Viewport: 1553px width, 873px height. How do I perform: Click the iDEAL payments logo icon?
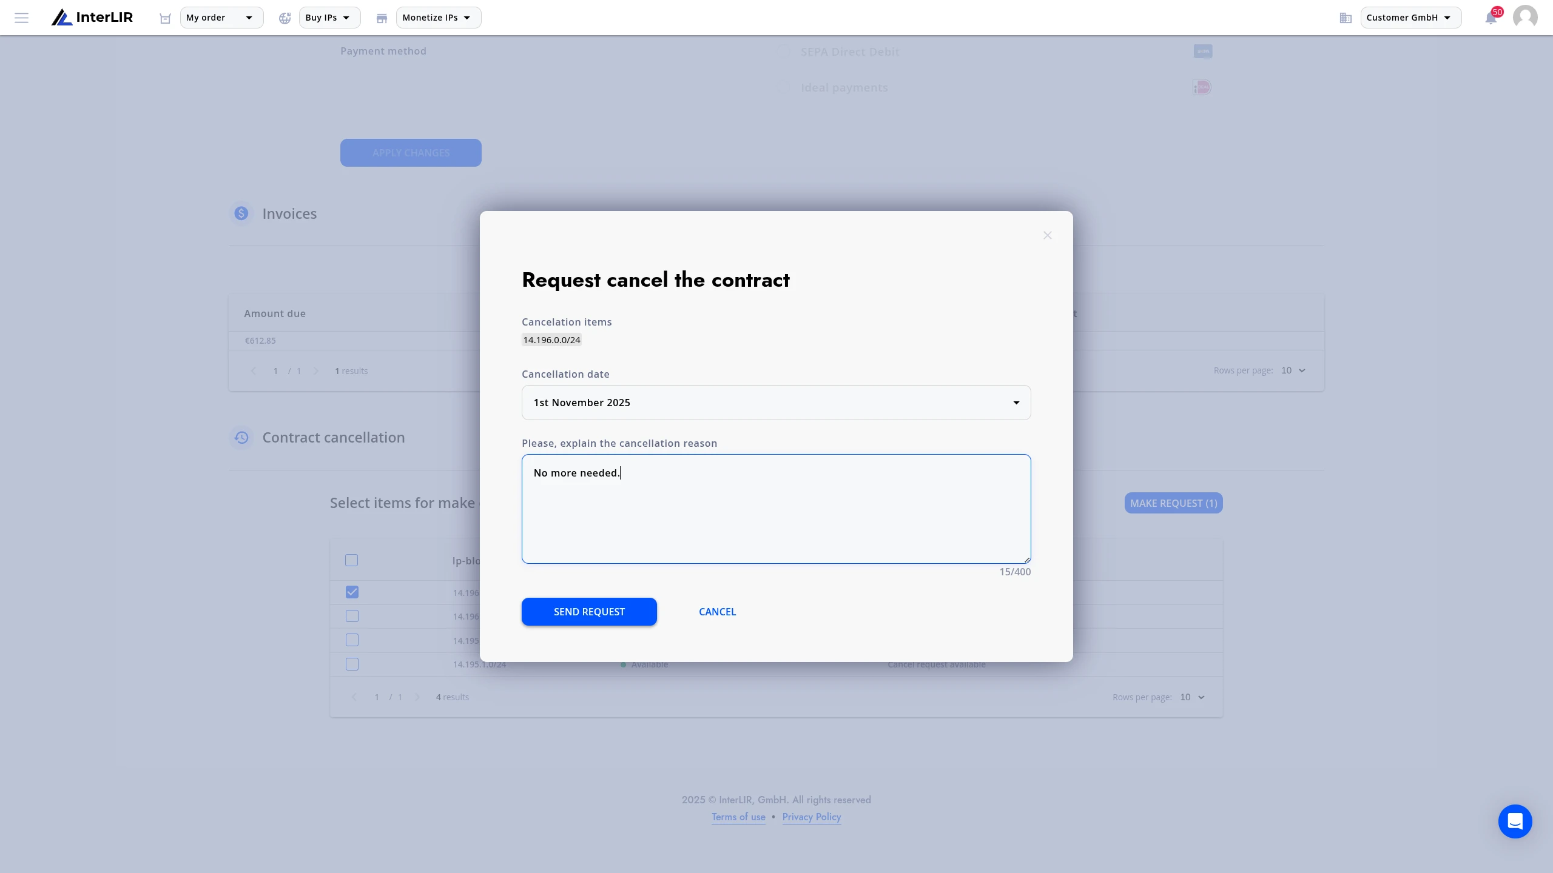1202,87
